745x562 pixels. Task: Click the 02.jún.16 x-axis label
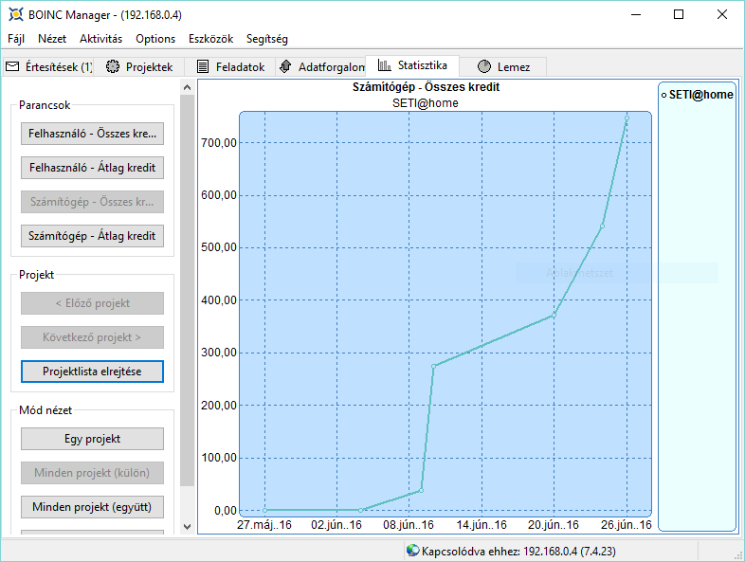pyautogui.click(x=336, y=525)
